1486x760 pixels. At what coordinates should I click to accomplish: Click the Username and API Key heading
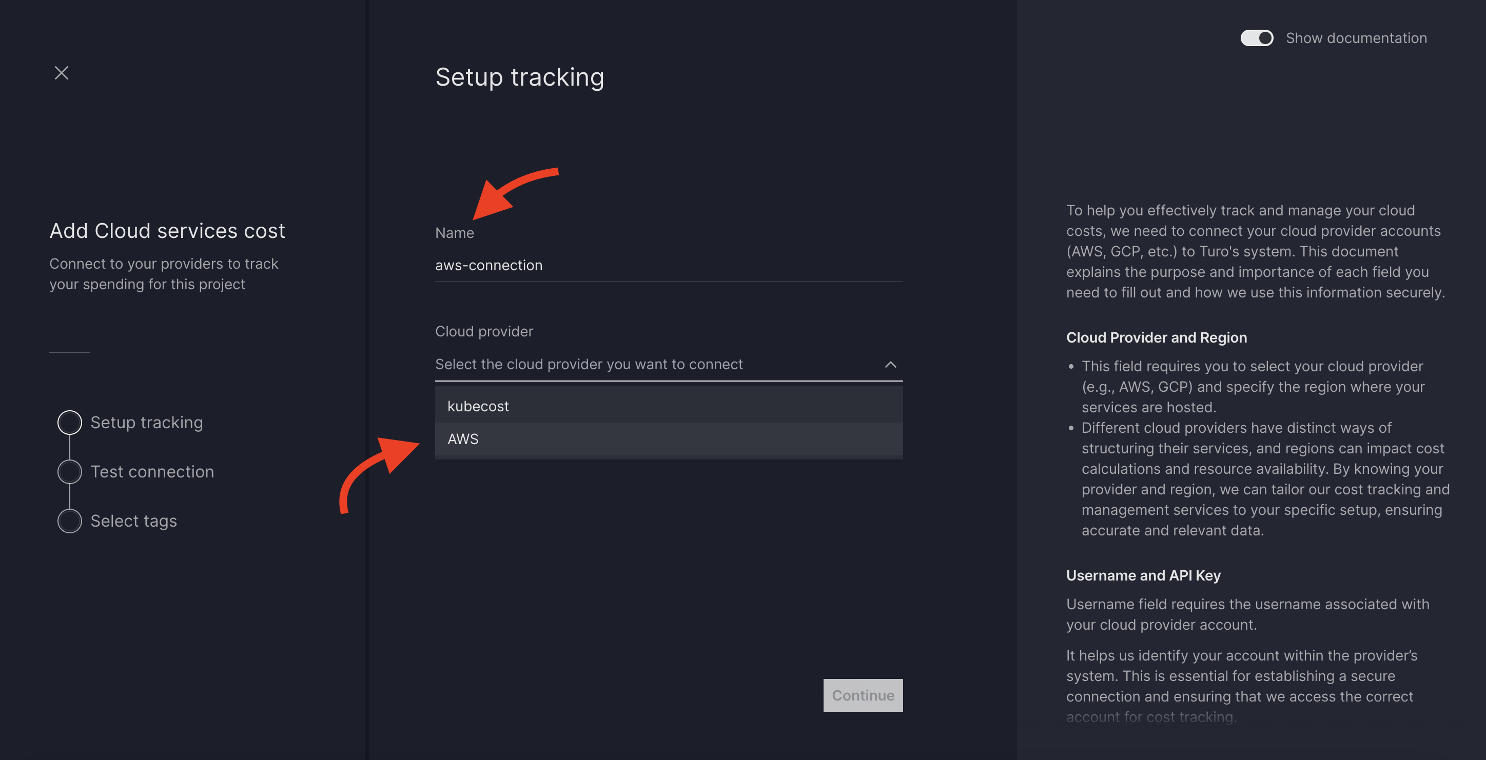pyautogui.click(x=1143, y=575)
